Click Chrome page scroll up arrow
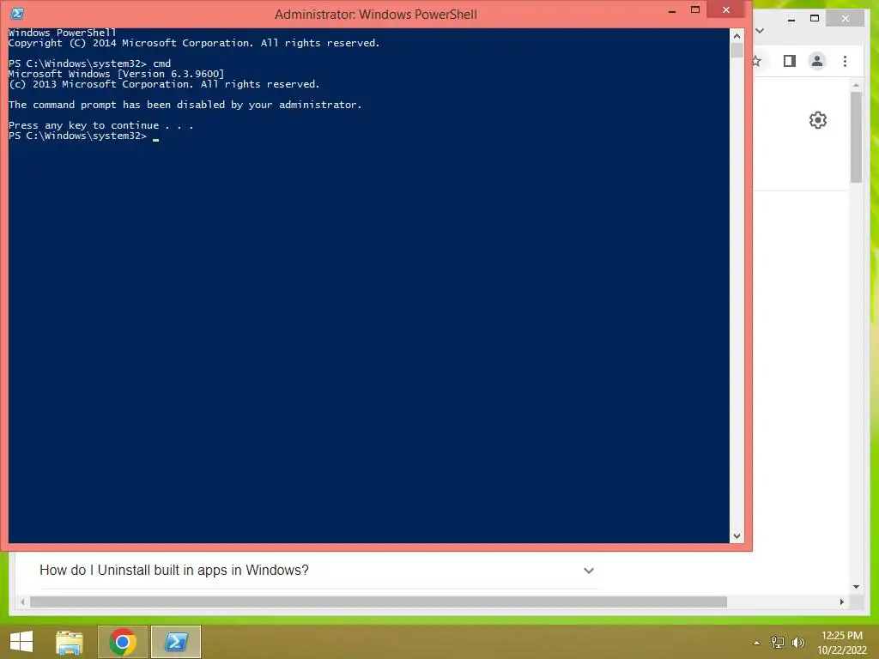Image resolution: width=879 pixels, height=659 pixels. click(x=856, y=85)
